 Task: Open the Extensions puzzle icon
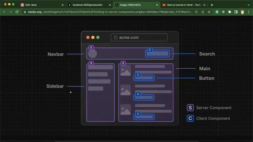pos(230,12)
